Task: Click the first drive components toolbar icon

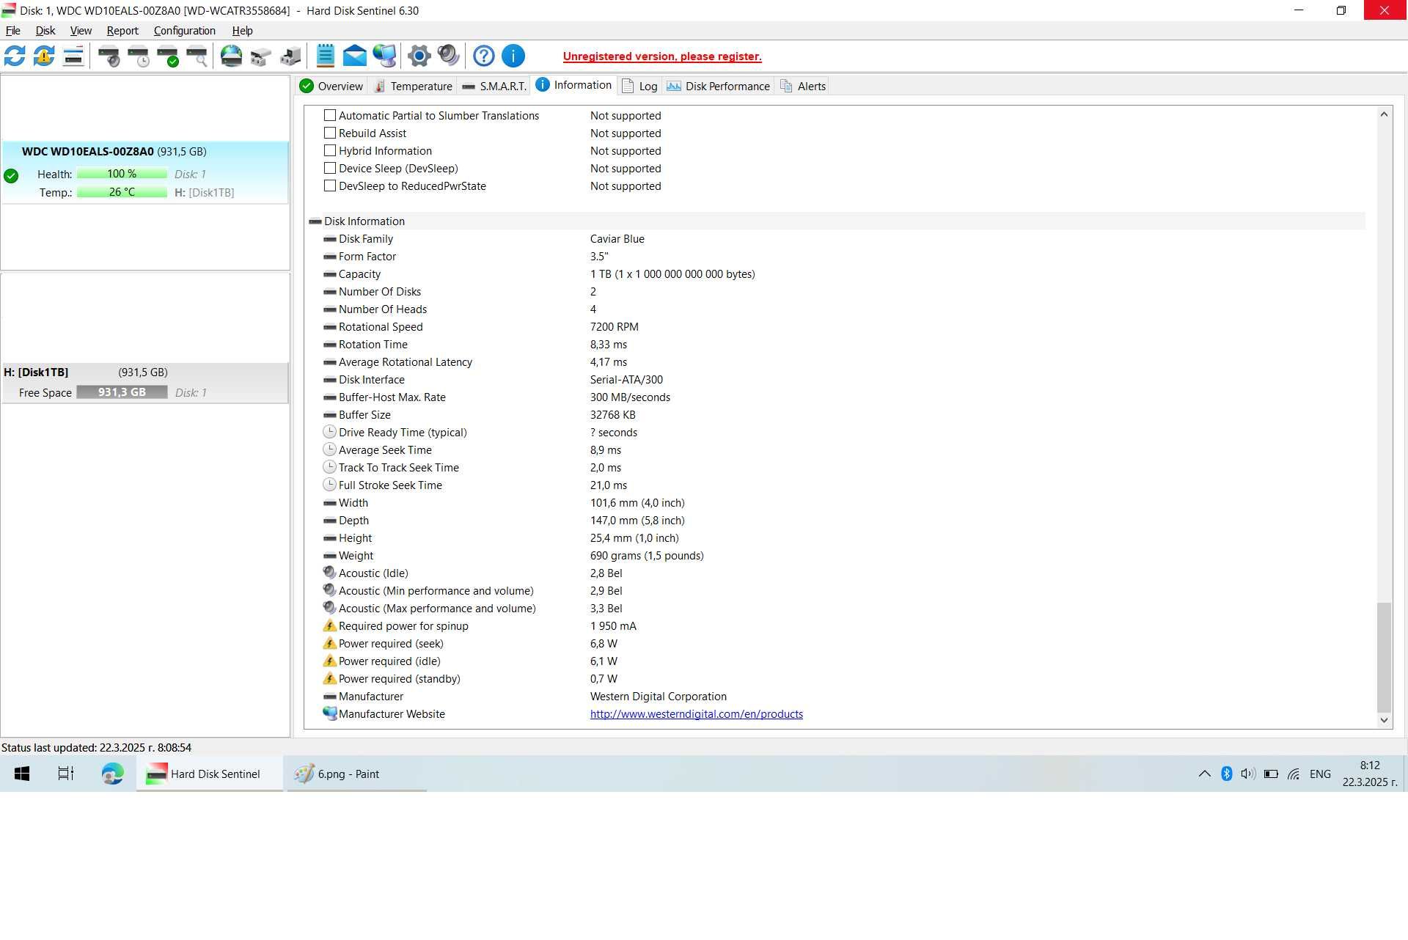Action: [x=261, y=56]
